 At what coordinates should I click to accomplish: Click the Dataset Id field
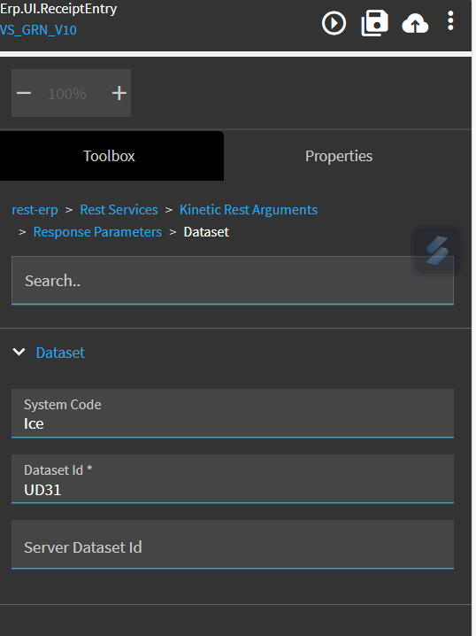[x=233, y=479]
